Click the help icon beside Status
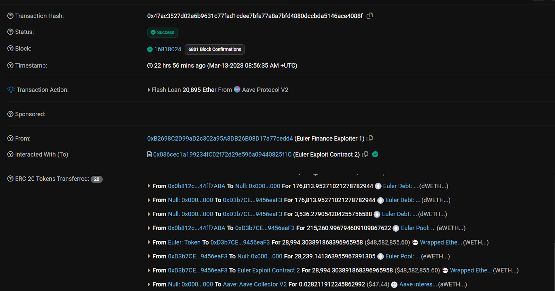The image size is (555, 291). pyautogui.click(x=10, y=32)
